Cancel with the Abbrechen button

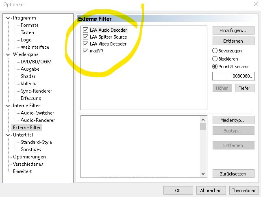211,191
